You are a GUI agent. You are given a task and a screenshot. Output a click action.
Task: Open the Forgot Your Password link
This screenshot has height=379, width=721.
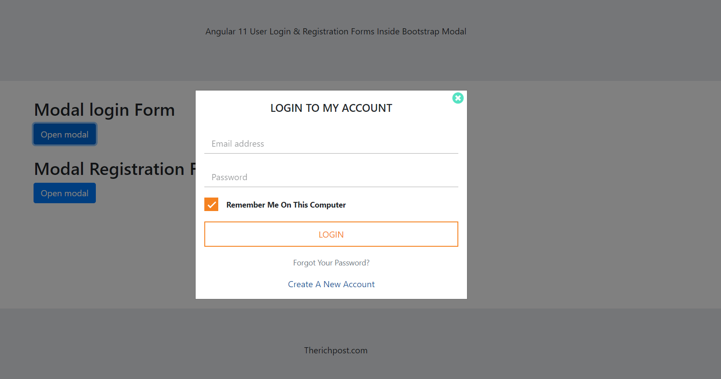331,262
